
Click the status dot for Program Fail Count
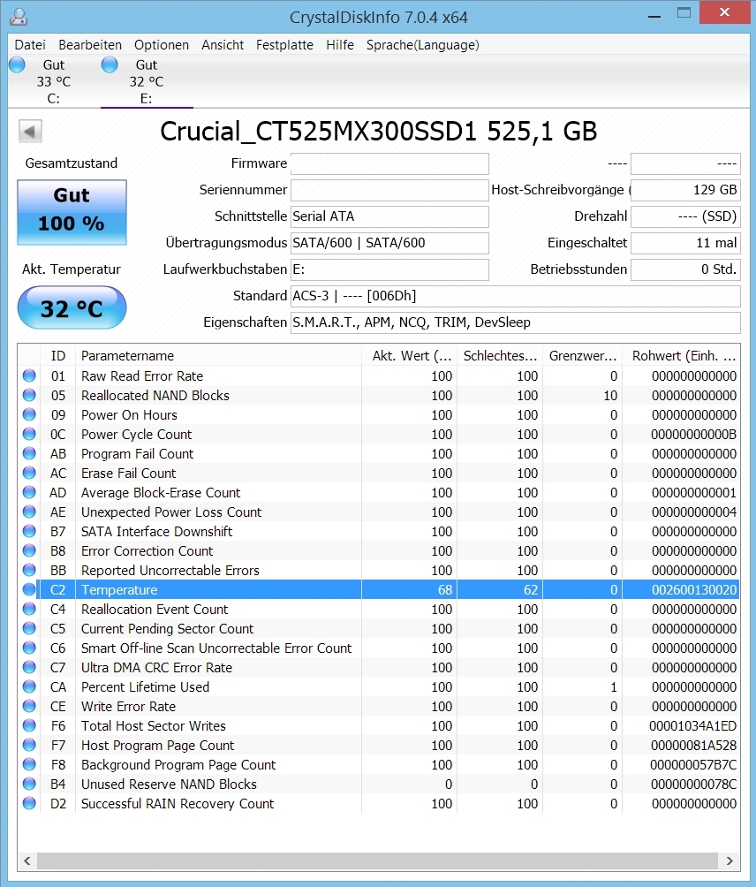tap(29, 453)
